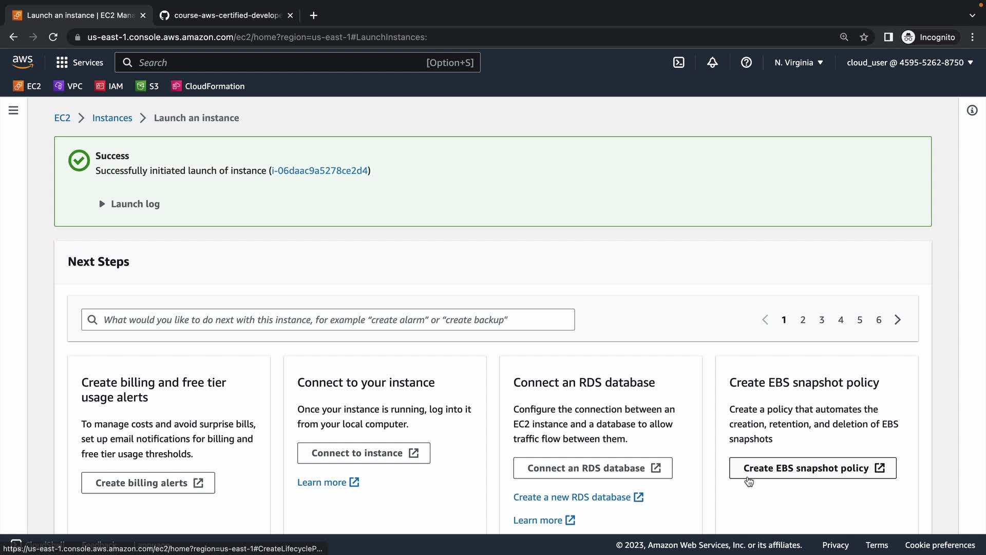Click the EC2 shortcut in favorites bar
This screenshot has height=555, width=986.
click(x=27, y=86)
